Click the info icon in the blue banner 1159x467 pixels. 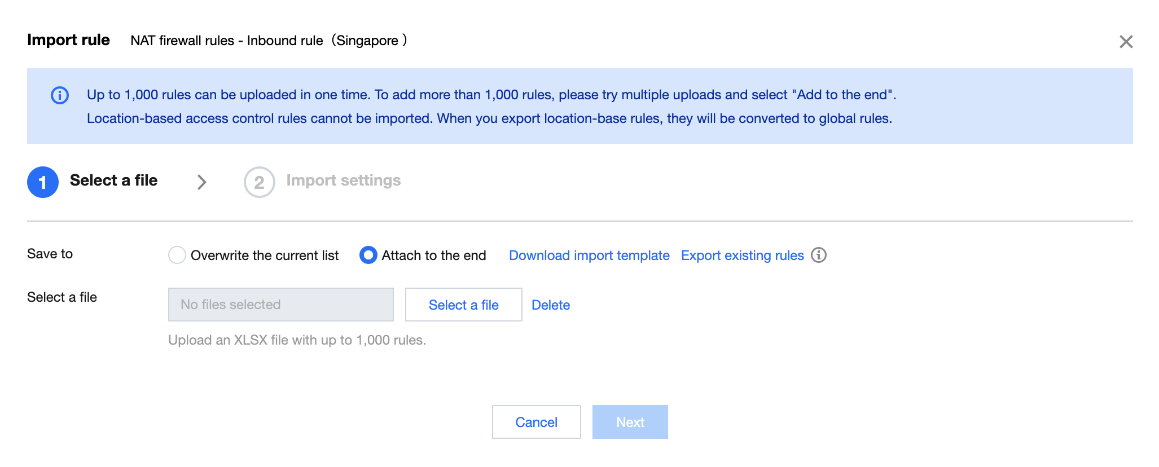[60, 95]
